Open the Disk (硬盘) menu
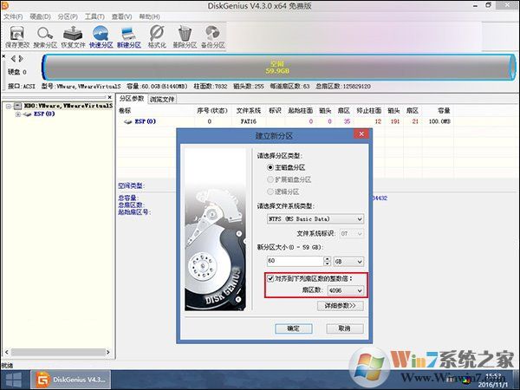 40,16
